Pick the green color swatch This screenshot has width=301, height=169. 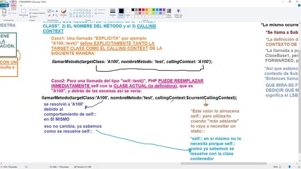[x=154, y=9]
